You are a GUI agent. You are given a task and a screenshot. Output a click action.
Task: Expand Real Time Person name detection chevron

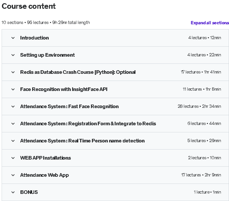[x=13, y=141]
